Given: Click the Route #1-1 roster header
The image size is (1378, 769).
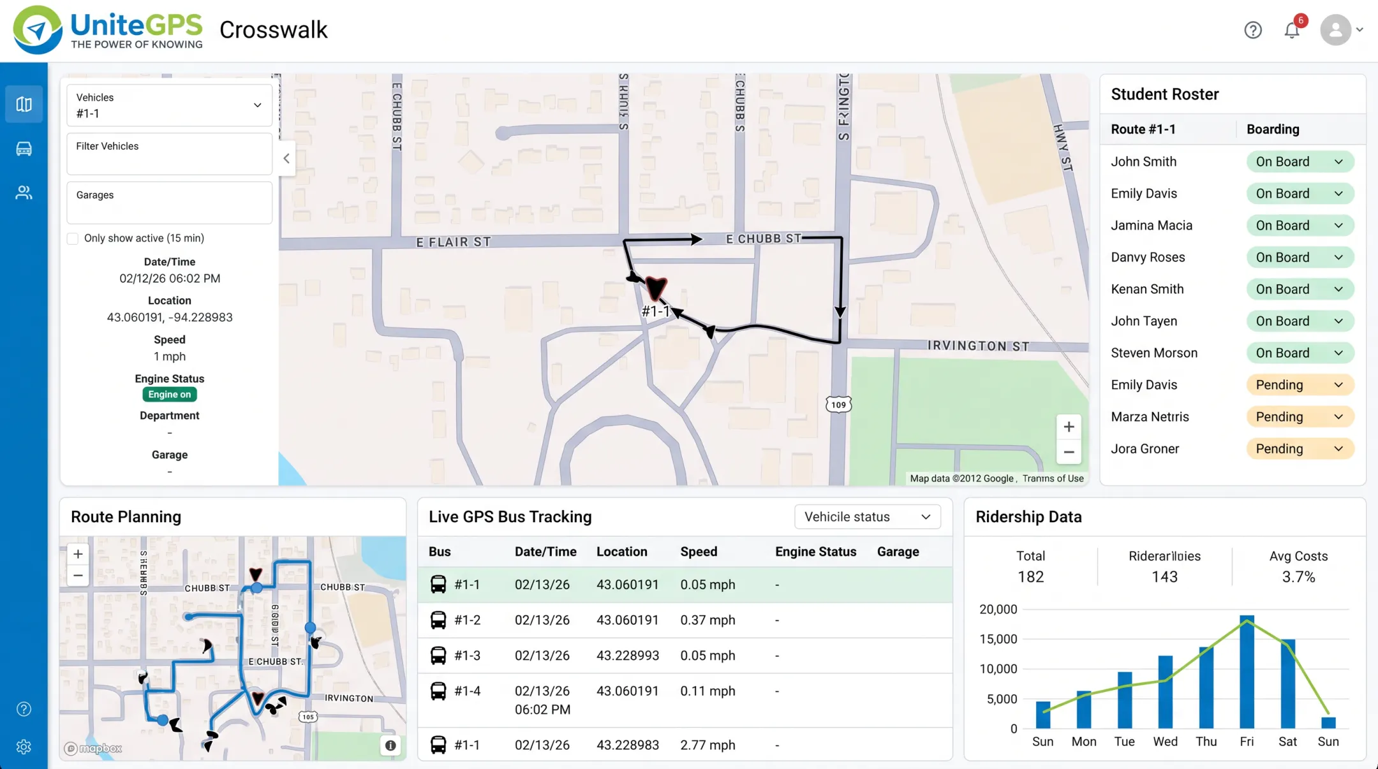Looking at the screenshot, I should [x=1143, y=129].
